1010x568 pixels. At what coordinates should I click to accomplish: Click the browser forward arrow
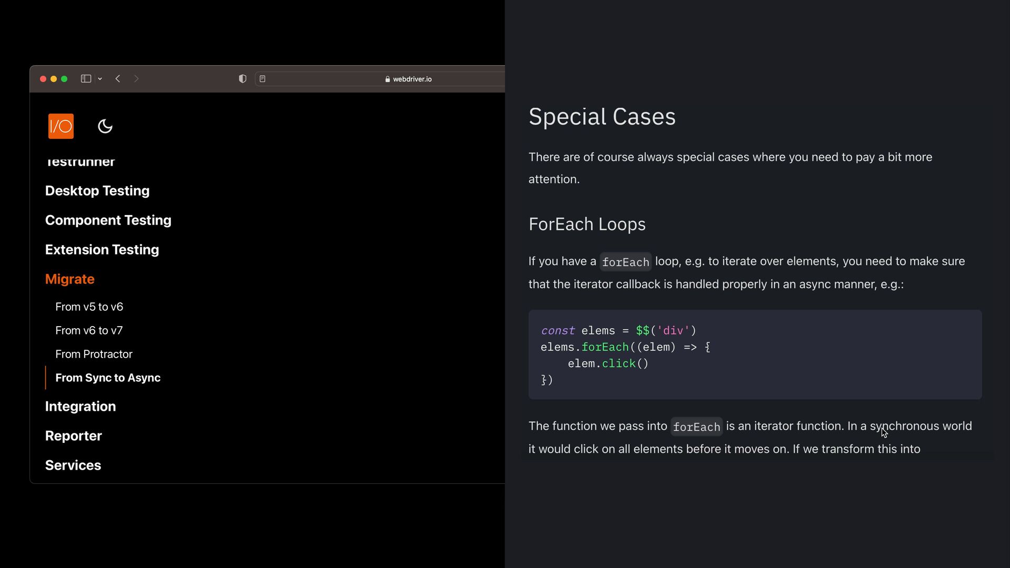click(136, 79)
